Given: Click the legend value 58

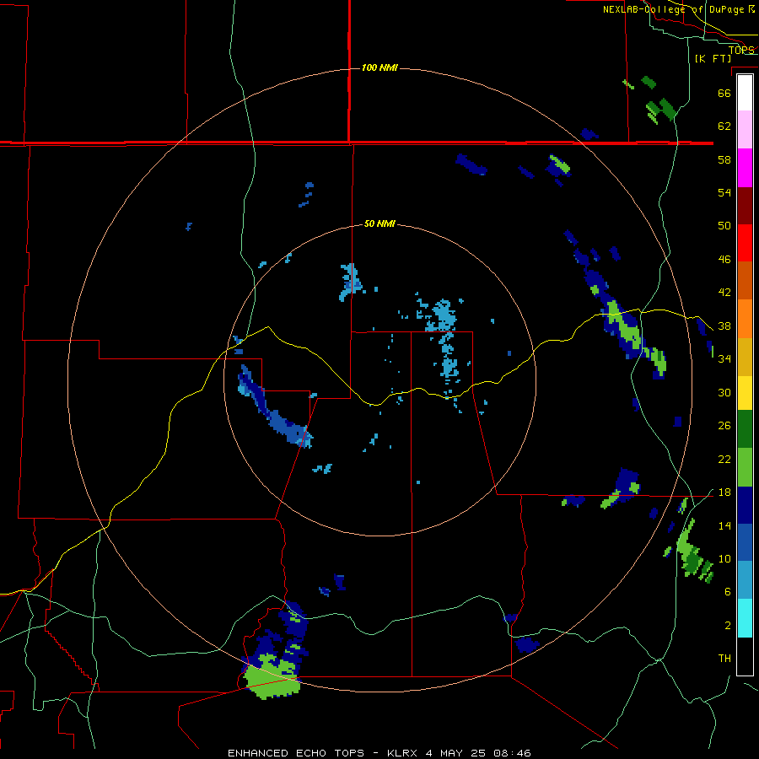Looking at the screenshot, I should tap(724, 159).
